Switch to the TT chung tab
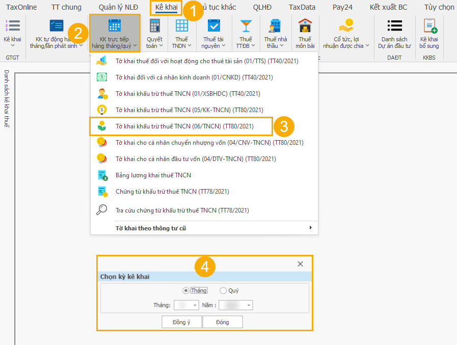Screen dimensions: 457x345 [66, 7]
